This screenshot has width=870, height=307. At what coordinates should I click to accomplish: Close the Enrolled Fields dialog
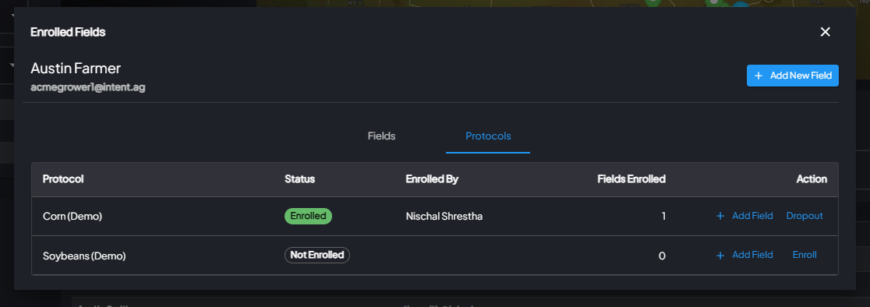825,32
